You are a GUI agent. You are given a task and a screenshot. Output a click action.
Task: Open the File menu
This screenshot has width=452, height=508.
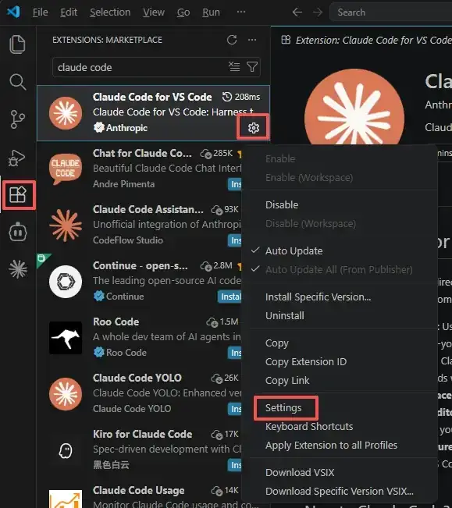click(x=40, y=12)
